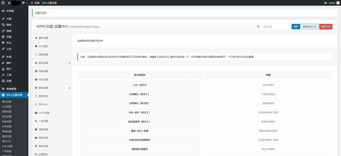Image resolution: width=341 pixels, height=156 pixels.
Task: Open SEO设置 in the sidebar submenu
Action: [x=7, y=107]
